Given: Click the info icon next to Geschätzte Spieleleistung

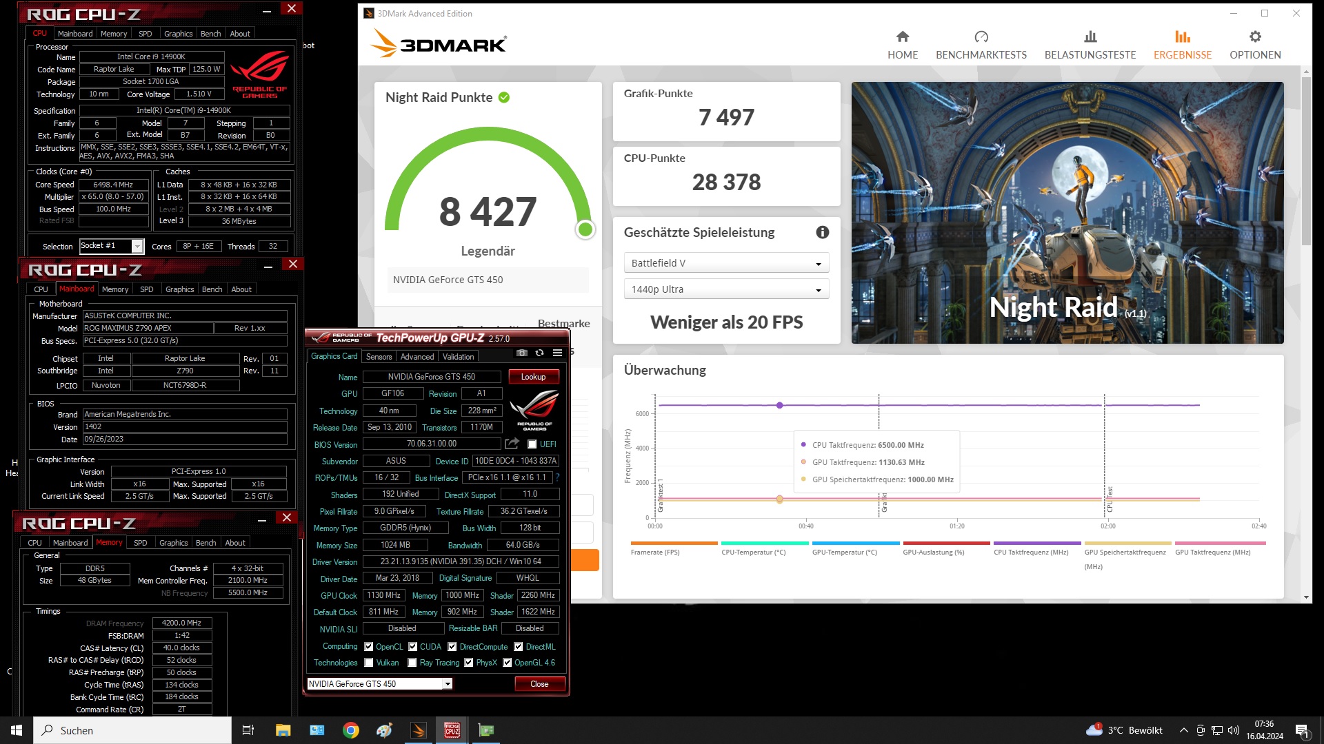Looking at the screenshot, I should [x=822, y=233].
